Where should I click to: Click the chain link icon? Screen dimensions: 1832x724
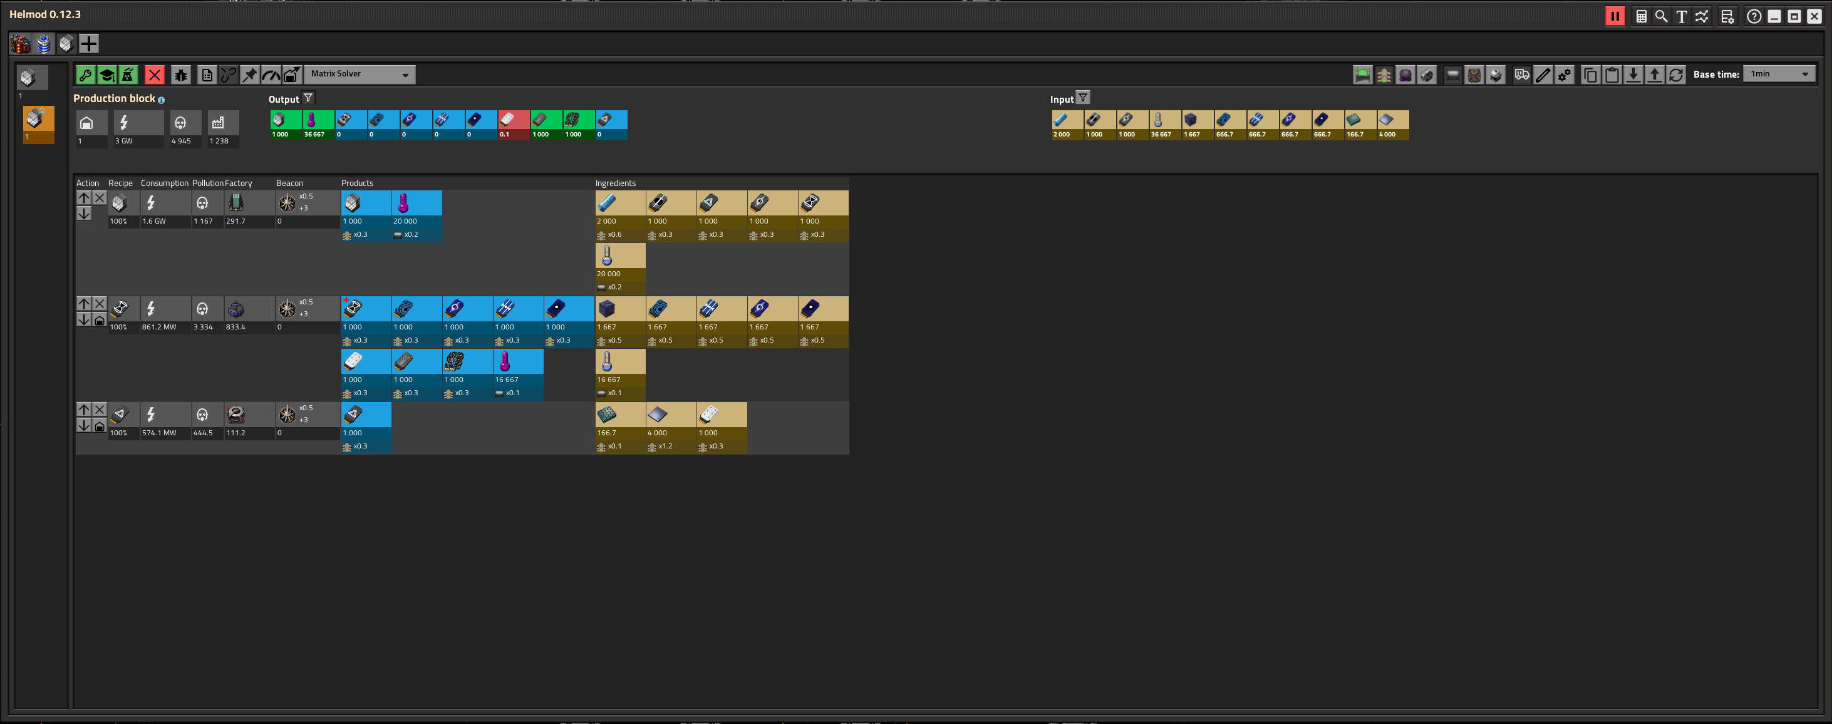coord(228,75)
